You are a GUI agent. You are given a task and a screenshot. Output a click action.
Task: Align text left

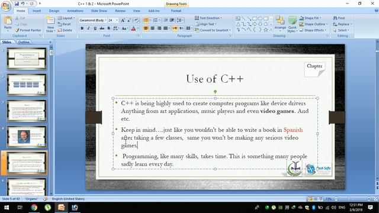coord(146,28)
